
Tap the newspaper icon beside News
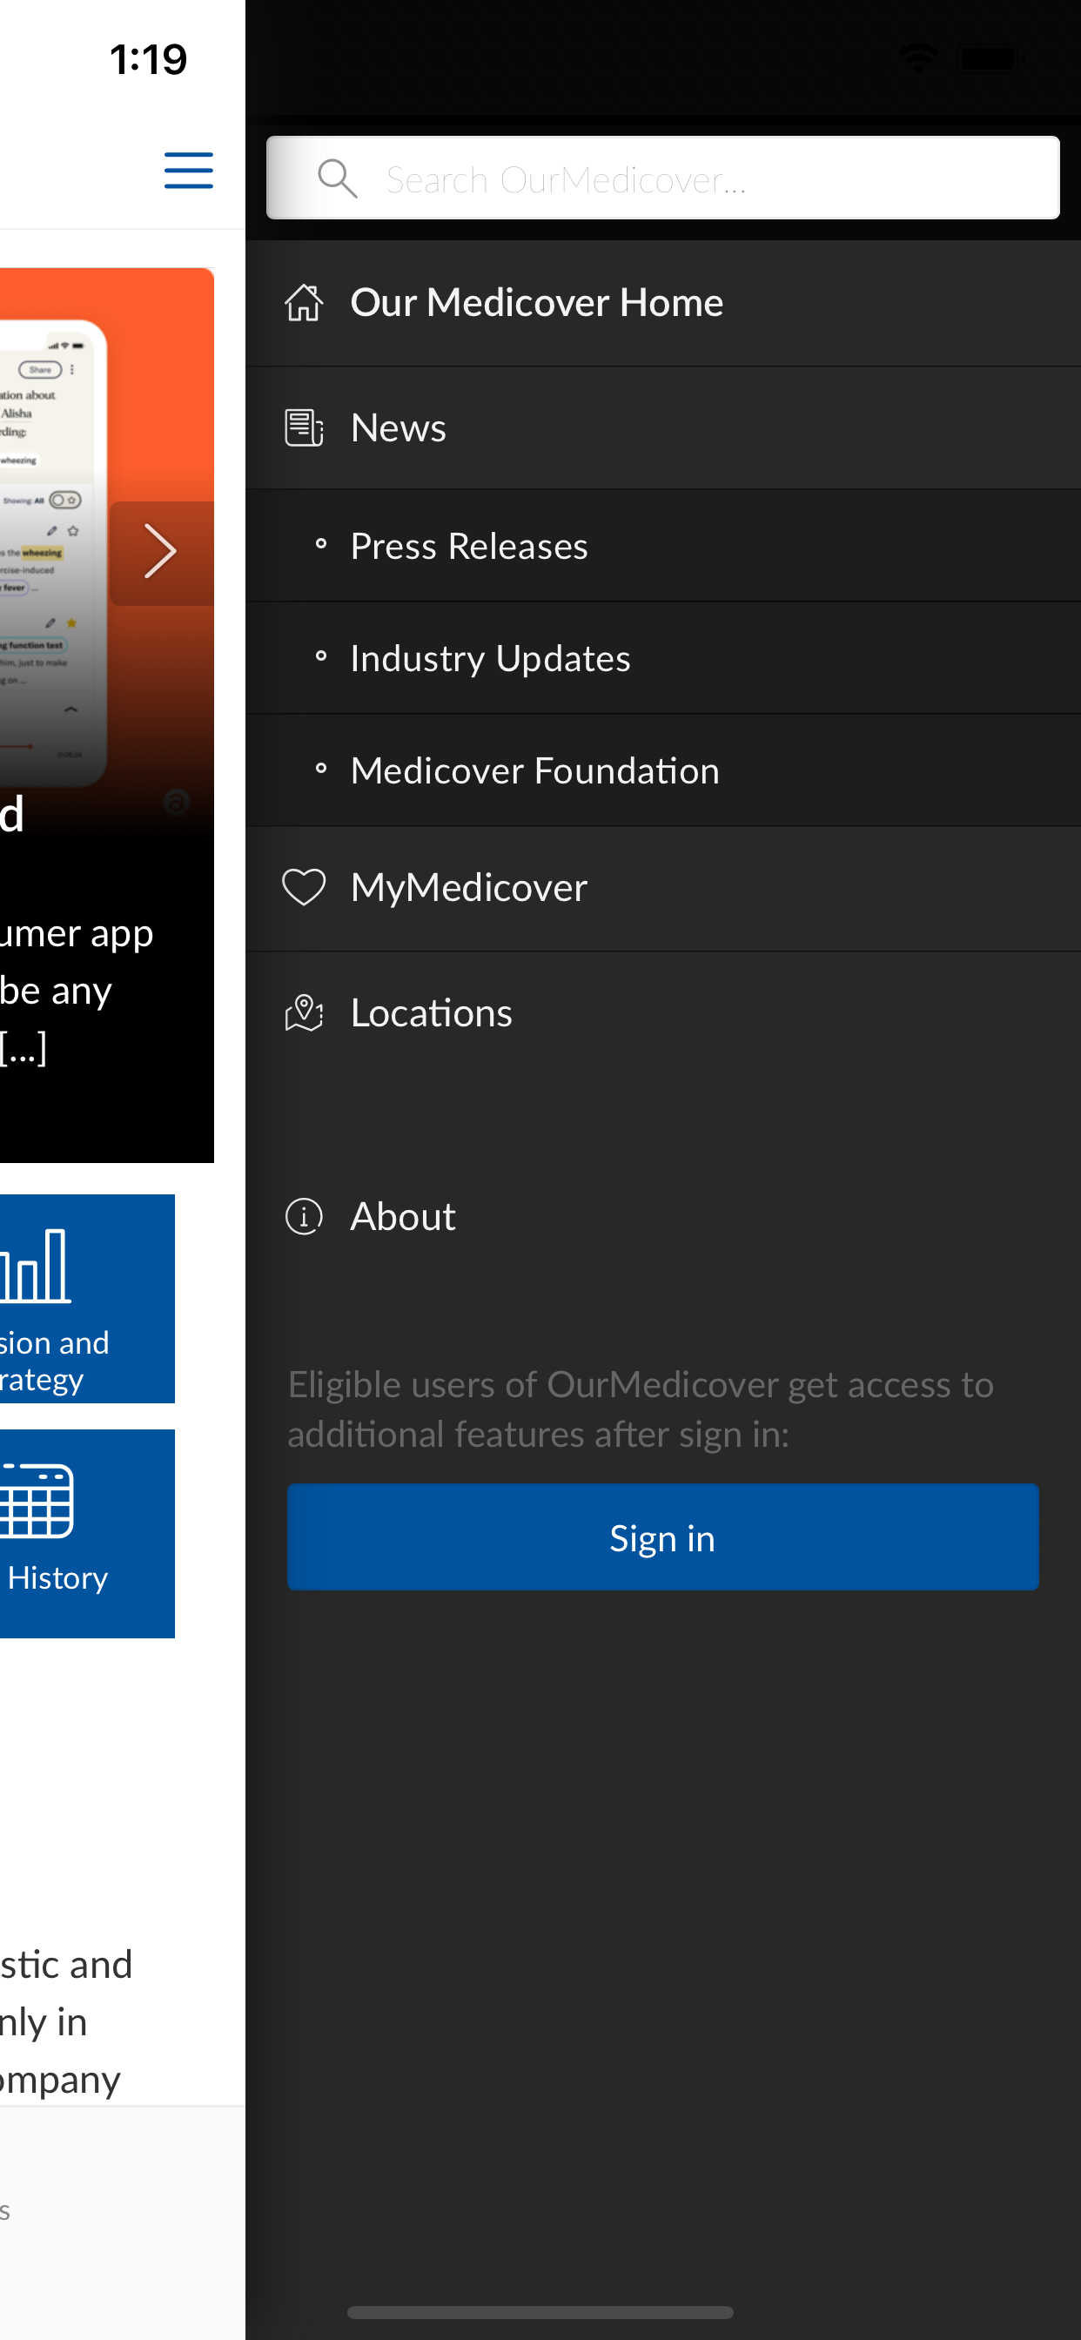pos(304,427)
